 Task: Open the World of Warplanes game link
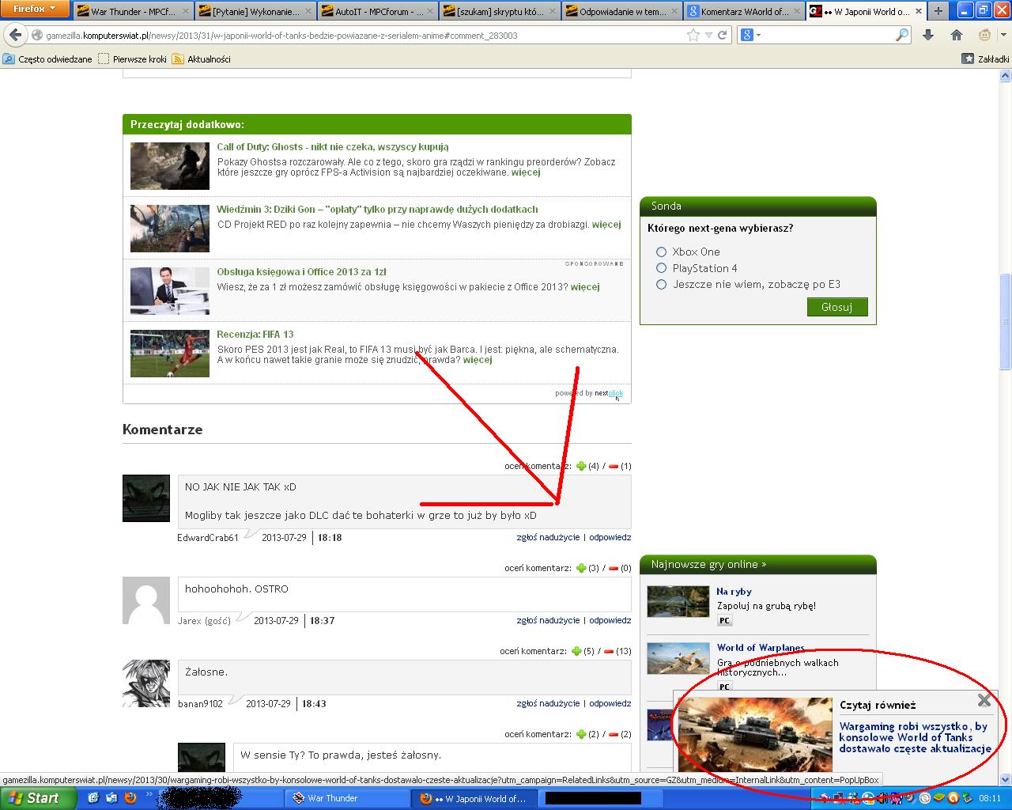(761, 648)
